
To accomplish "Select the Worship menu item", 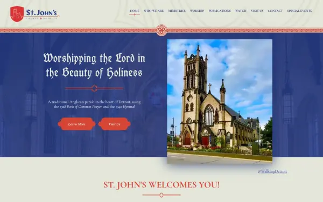I will pos(197,11).
